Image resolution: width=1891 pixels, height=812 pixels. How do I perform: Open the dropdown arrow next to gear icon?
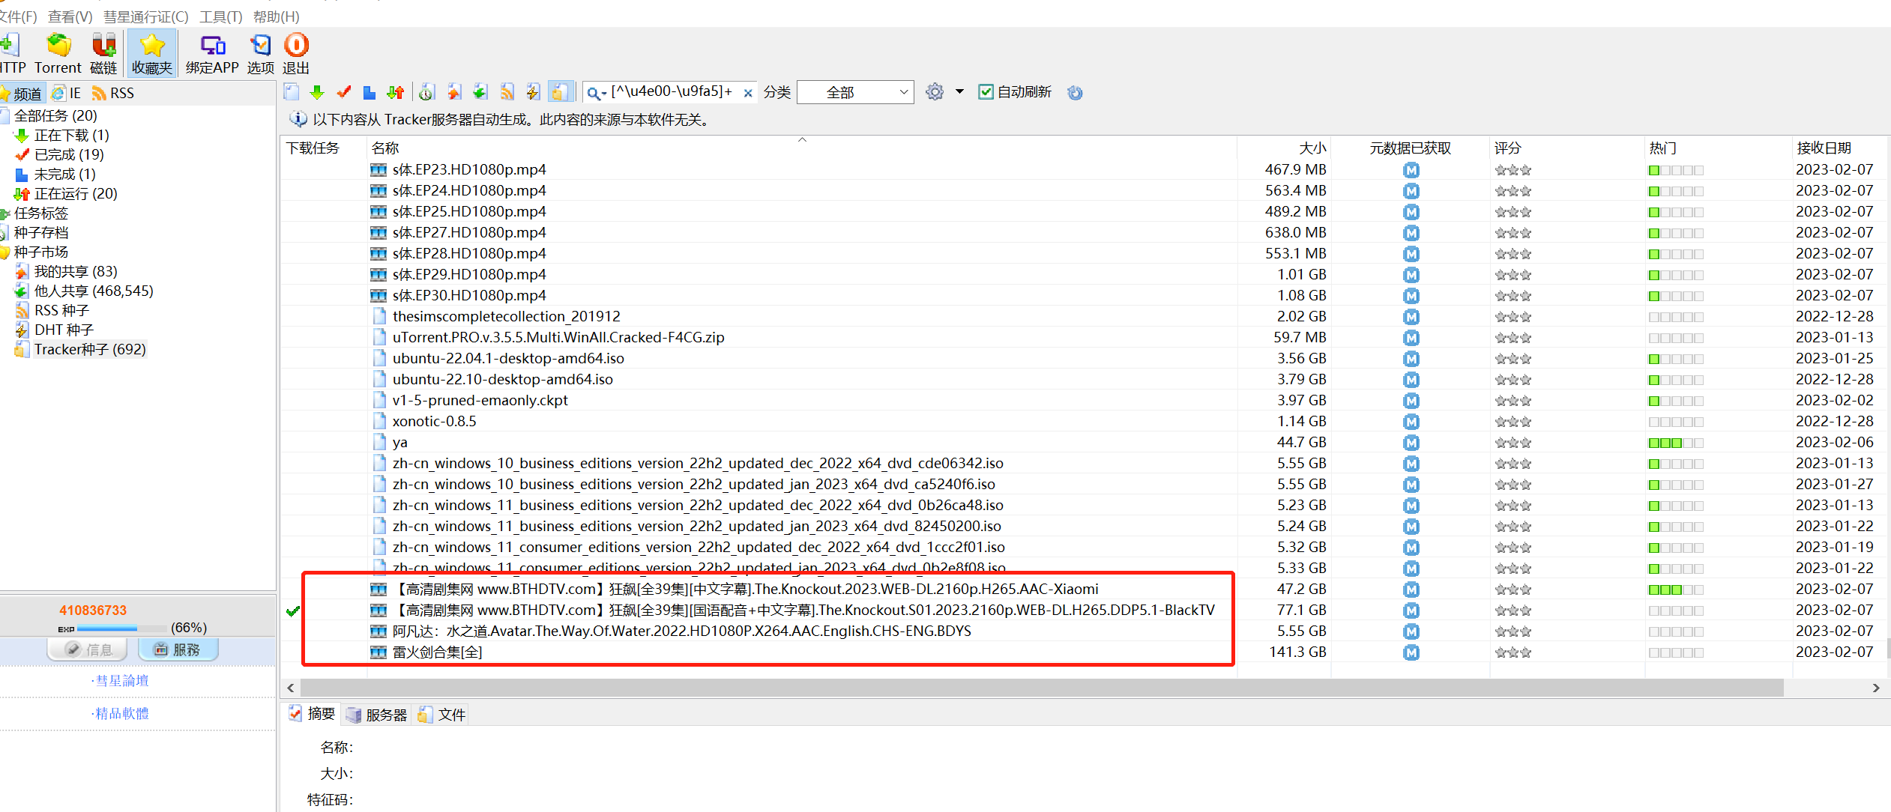tap(959, 92)
